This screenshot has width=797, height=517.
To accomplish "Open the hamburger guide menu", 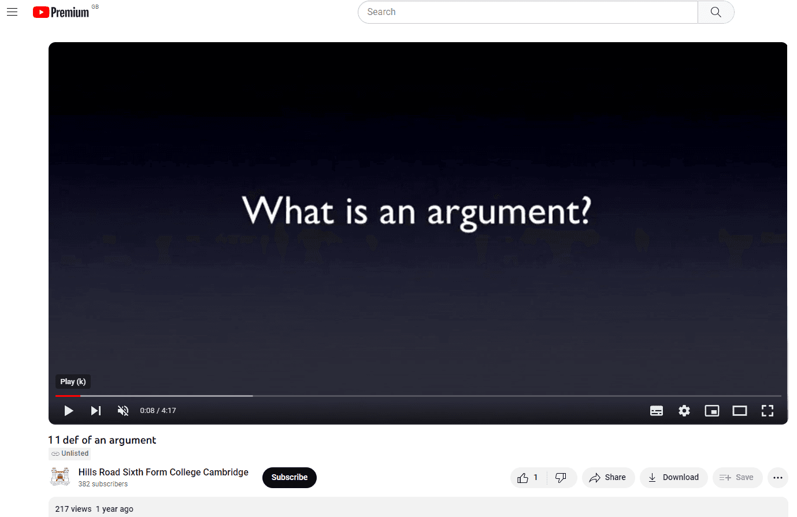I will (x=12, y=12).
